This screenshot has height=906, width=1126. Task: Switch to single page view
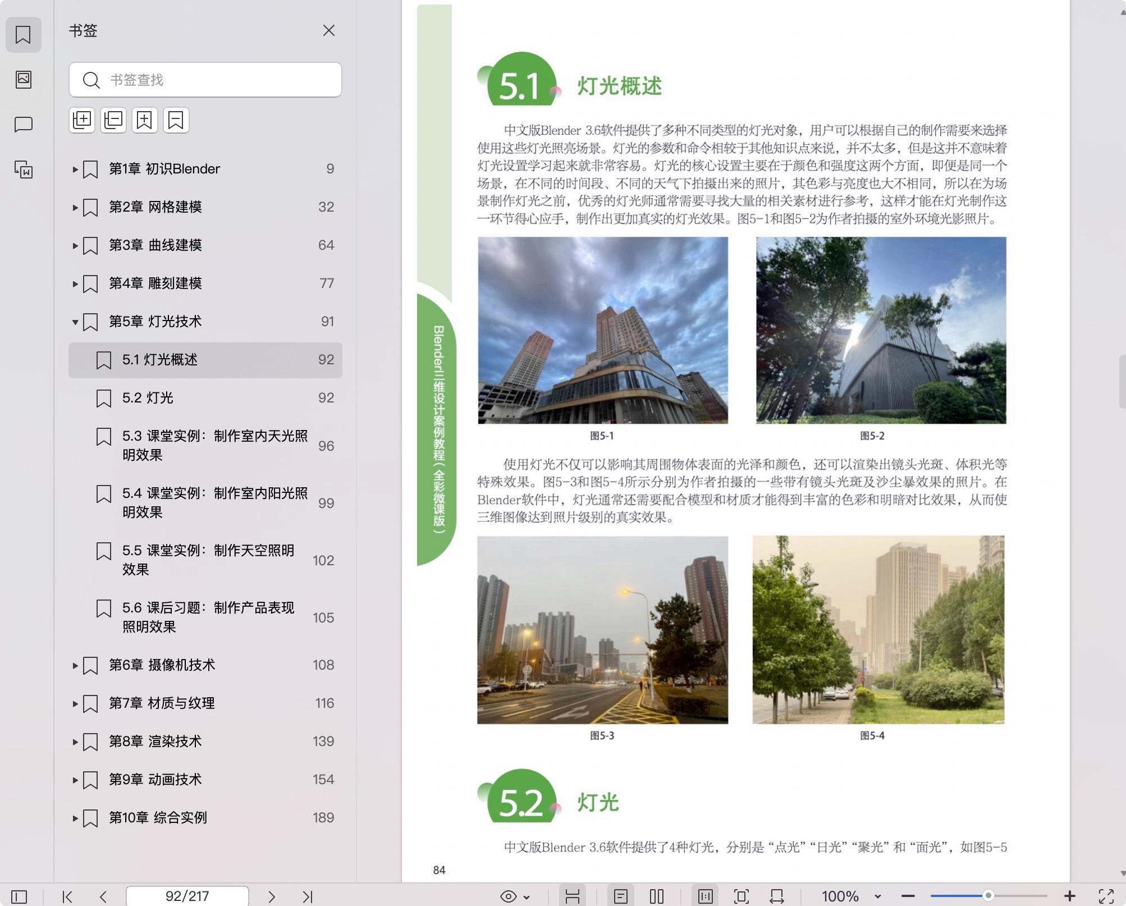(621, 896)
